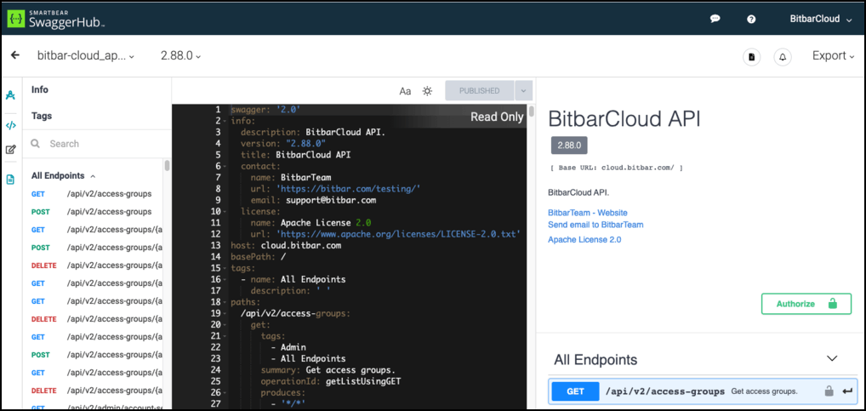Image resolution: width=866 pixels, height=411 pixels.
Task: Change font size with Aa icon
Action: tap(406, 91)
